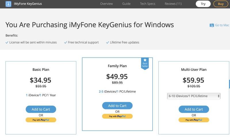
Task: Open the Overview tab
Action: tap(106, 4)
